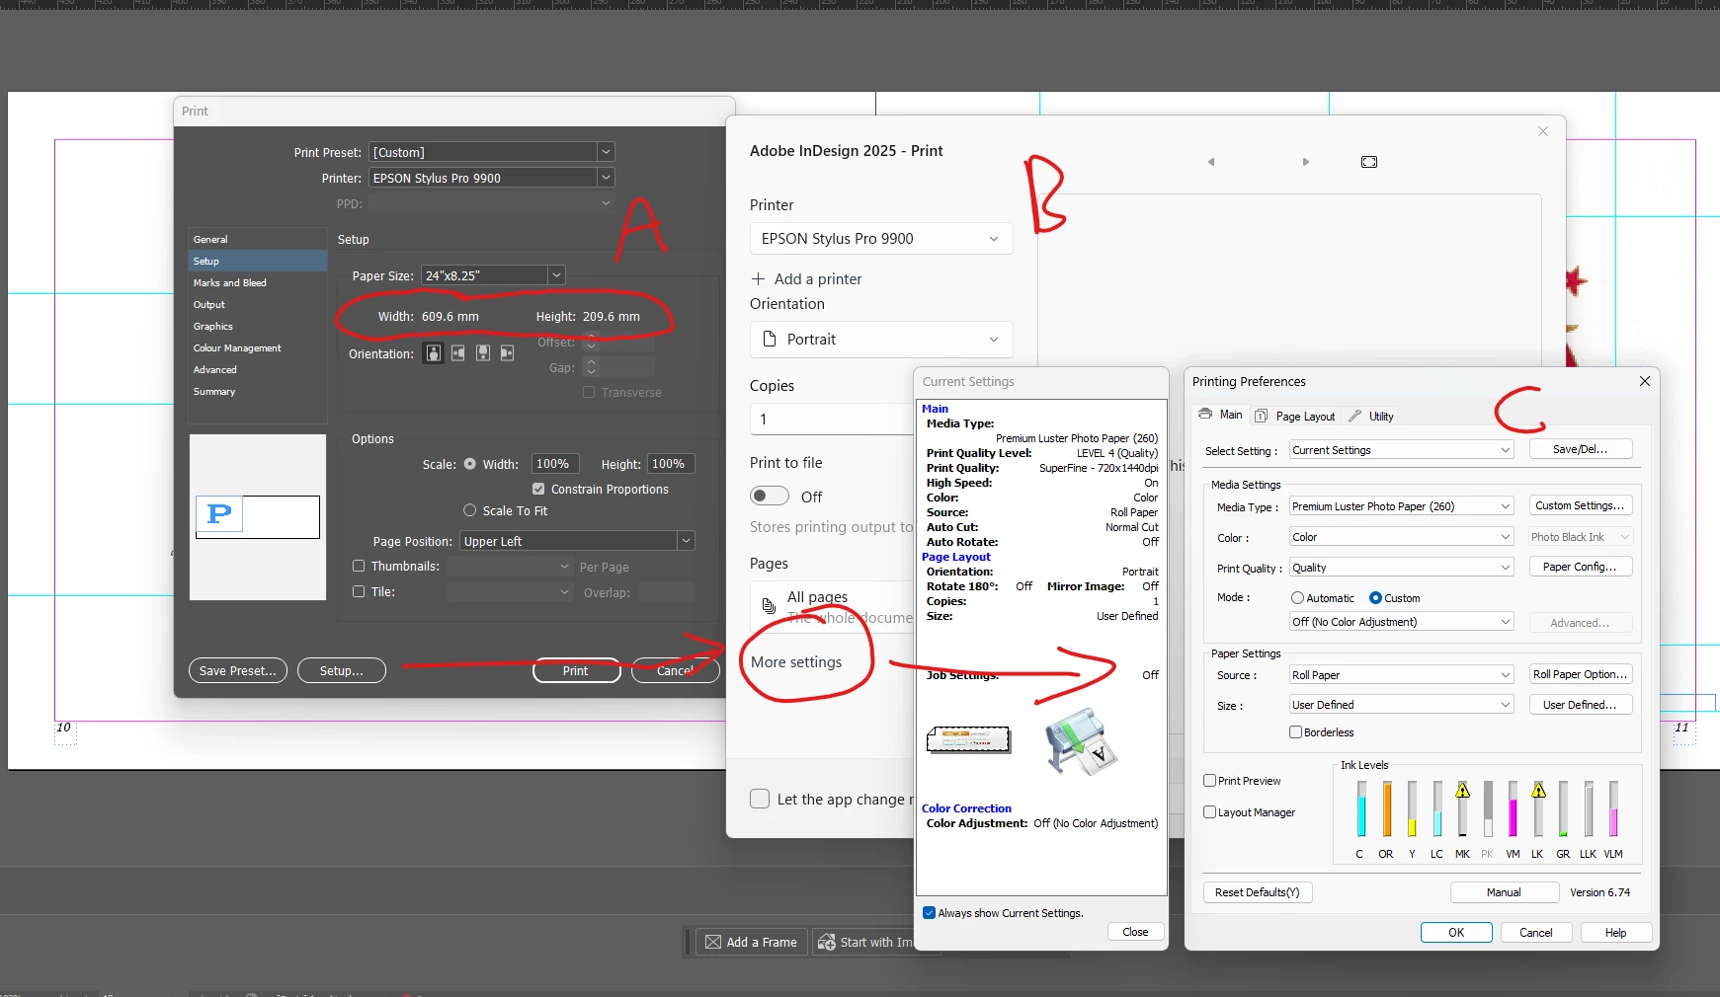Click the page preview thumbnail in Print dialog
The image size is (1720, 997).
tap(258, 516)
